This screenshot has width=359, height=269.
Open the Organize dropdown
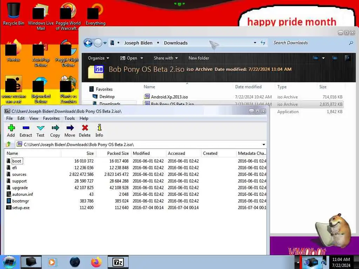pos(99,58)
